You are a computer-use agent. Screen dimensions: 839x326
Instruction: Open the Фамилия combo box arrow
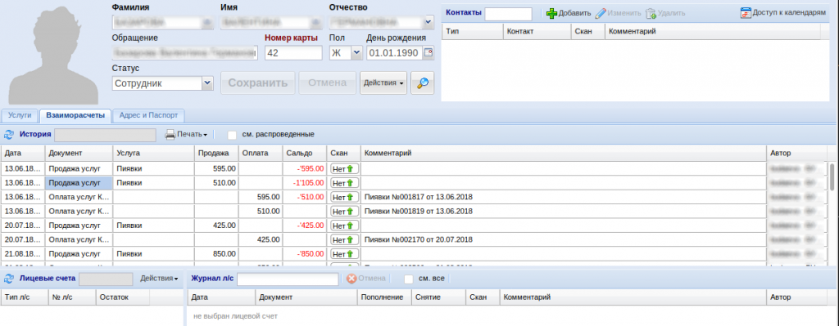207,22
